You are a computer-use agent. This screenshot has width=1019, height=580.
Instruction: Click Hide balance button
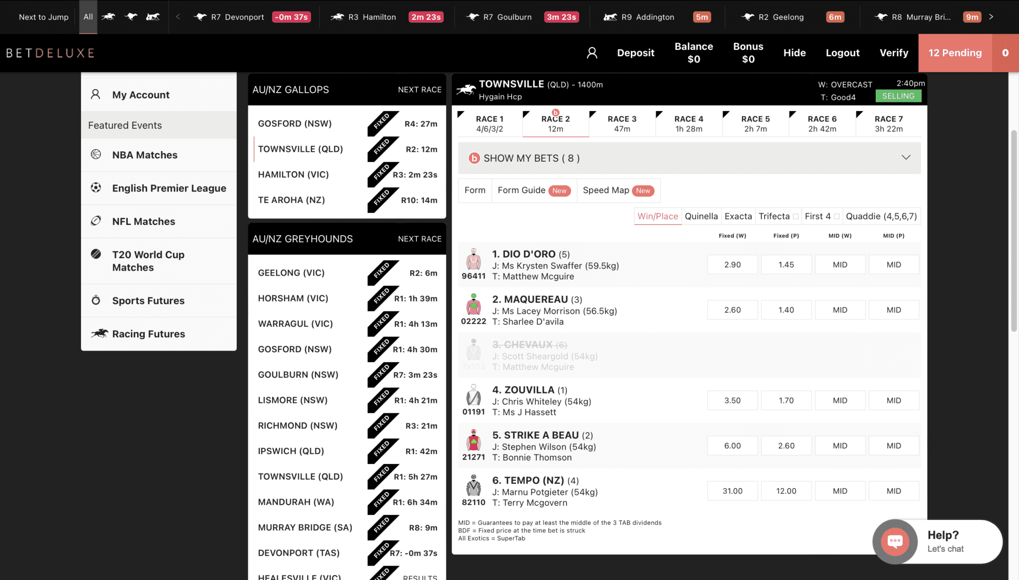click(x=794, y=53)
